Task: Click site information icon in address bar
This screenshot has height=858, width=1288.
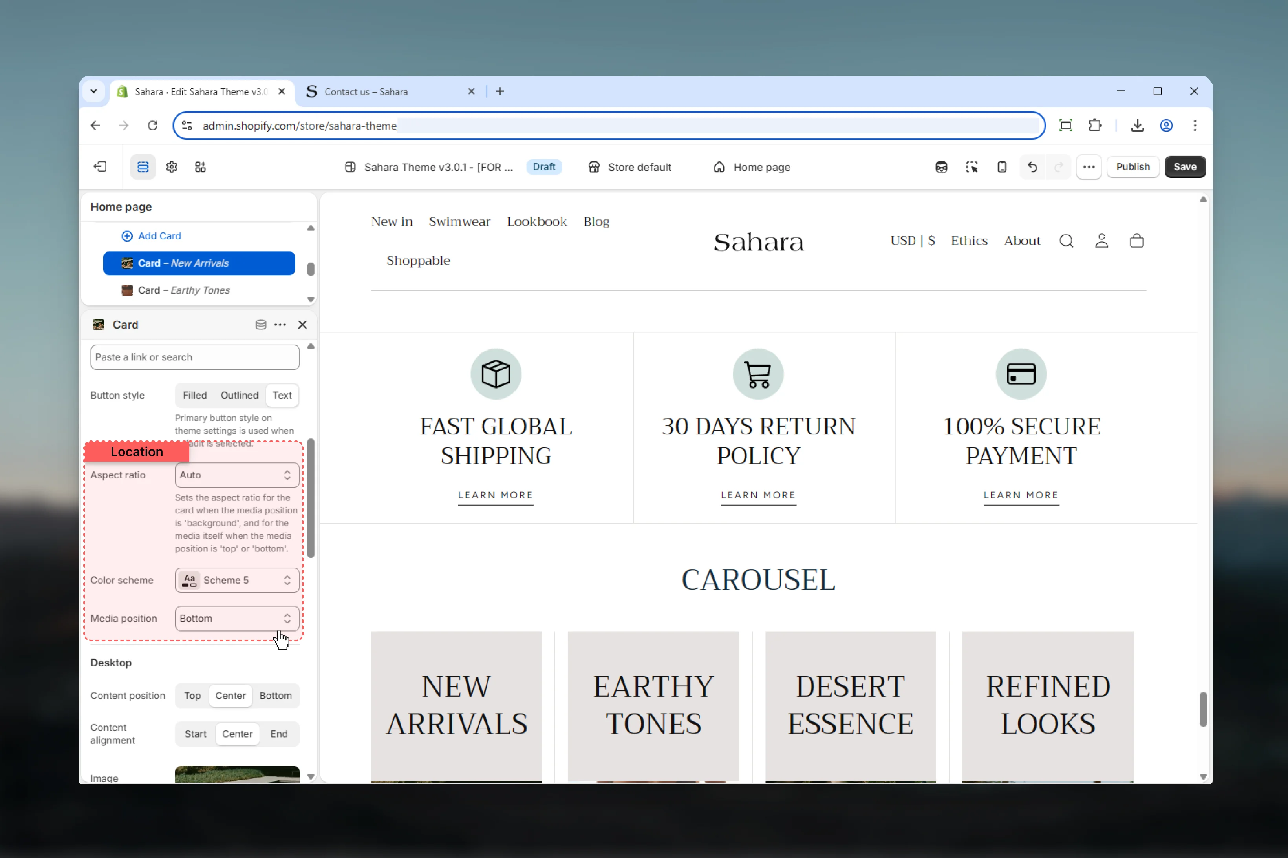Action: pos(187,125)
